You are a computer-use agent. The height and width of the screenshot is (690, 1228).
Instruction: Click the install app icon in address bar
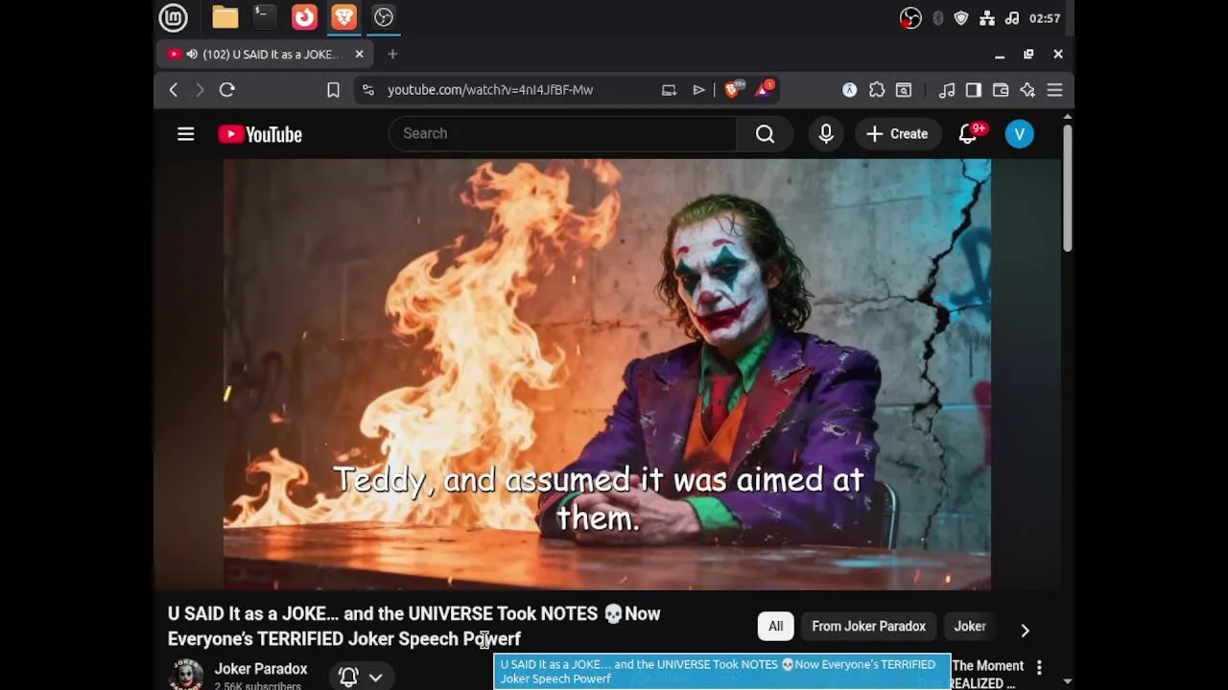tap(669, 90)
